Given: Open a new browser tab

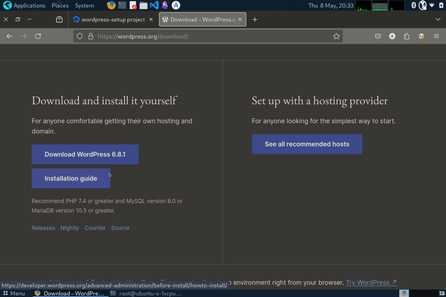Looking at the screenshot, I should (x=255, y=20).
